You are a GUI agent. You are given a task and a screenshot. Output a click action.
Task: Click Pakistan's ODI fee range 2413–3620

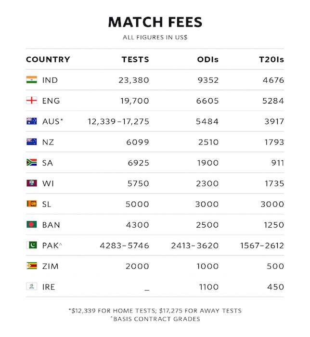point(195,246)
